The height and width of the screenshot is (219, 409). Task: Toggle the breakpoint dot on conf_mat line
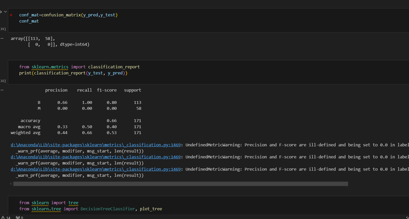pyautogui.click(x=11, y=15)
